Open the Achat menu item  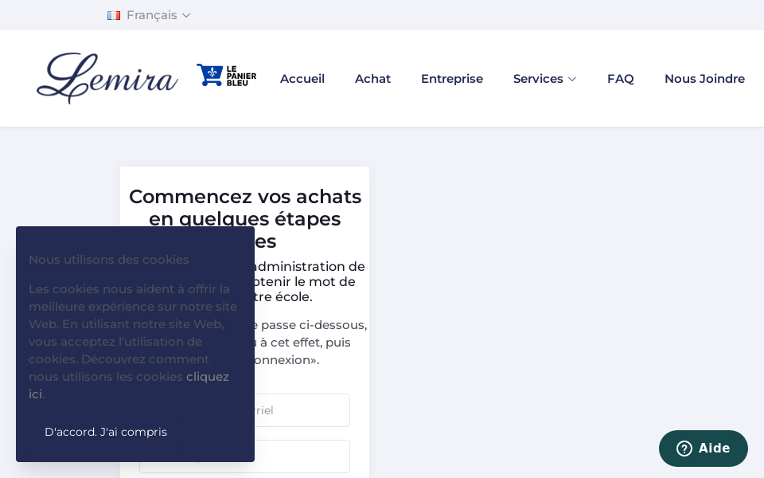[372, 79]
